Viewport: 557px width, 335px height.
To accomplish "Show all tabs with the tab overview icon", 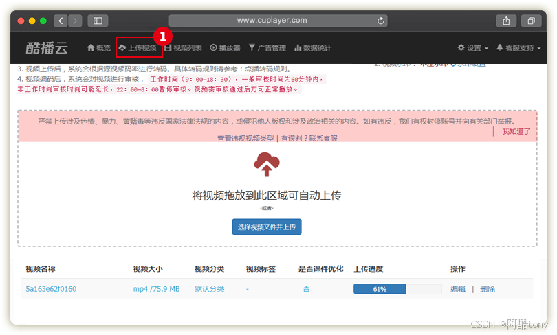I will 531,21.
